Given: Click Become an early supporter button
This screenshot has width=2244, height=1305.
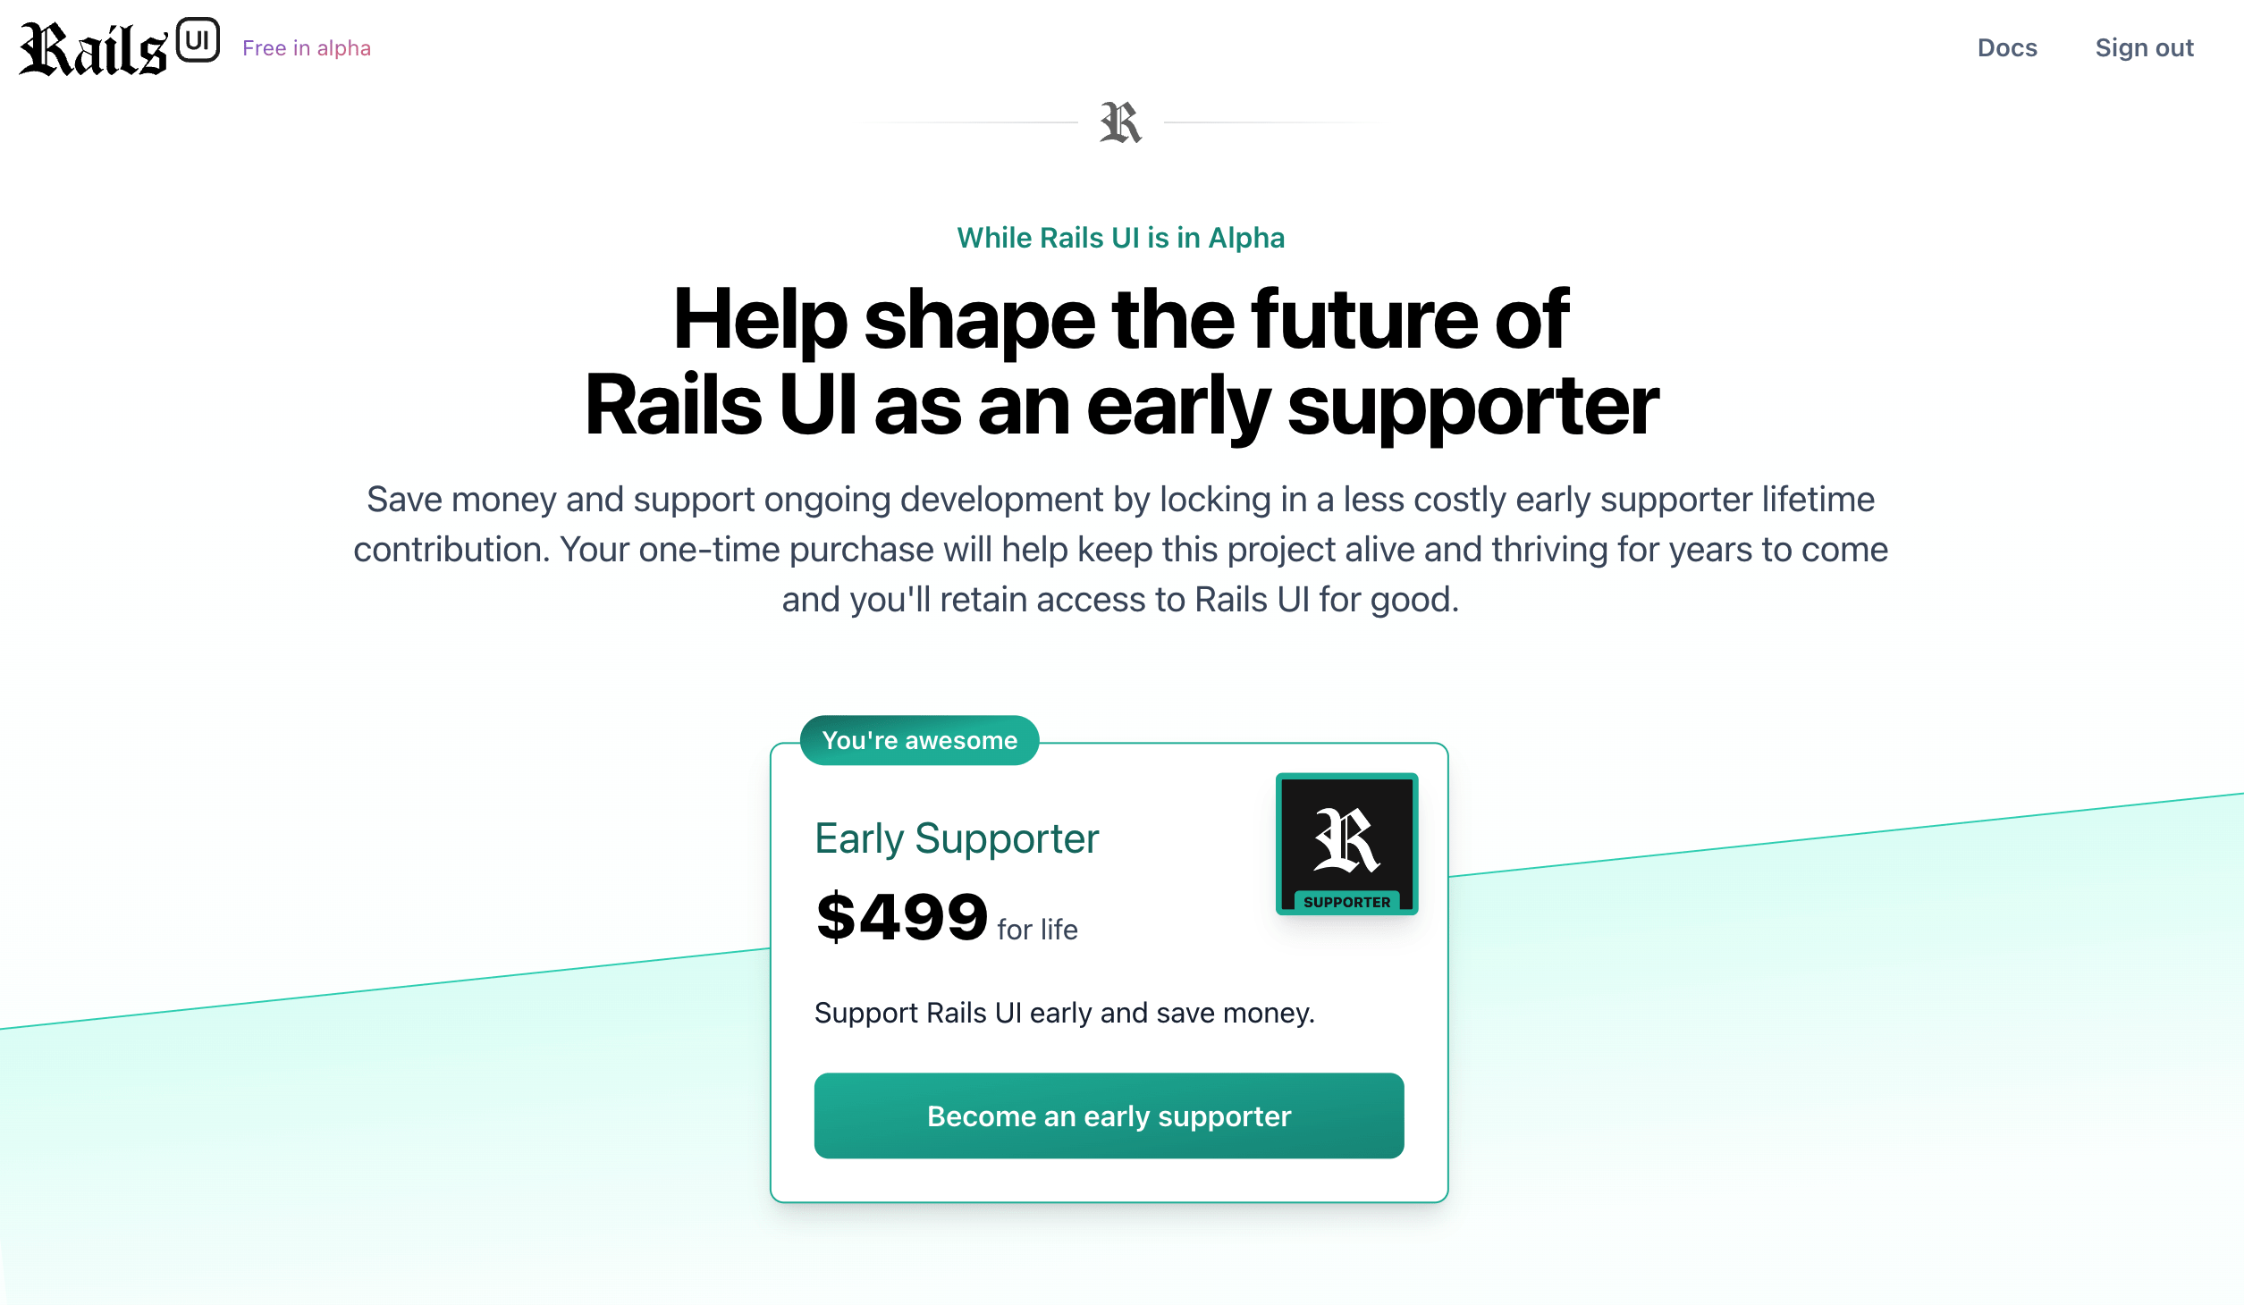Looking at the screenshot, I should [1109, 1116].
